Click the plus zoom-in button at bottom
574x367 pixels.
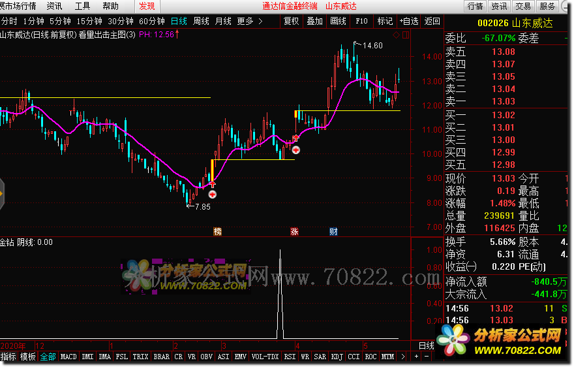point(416,357)
